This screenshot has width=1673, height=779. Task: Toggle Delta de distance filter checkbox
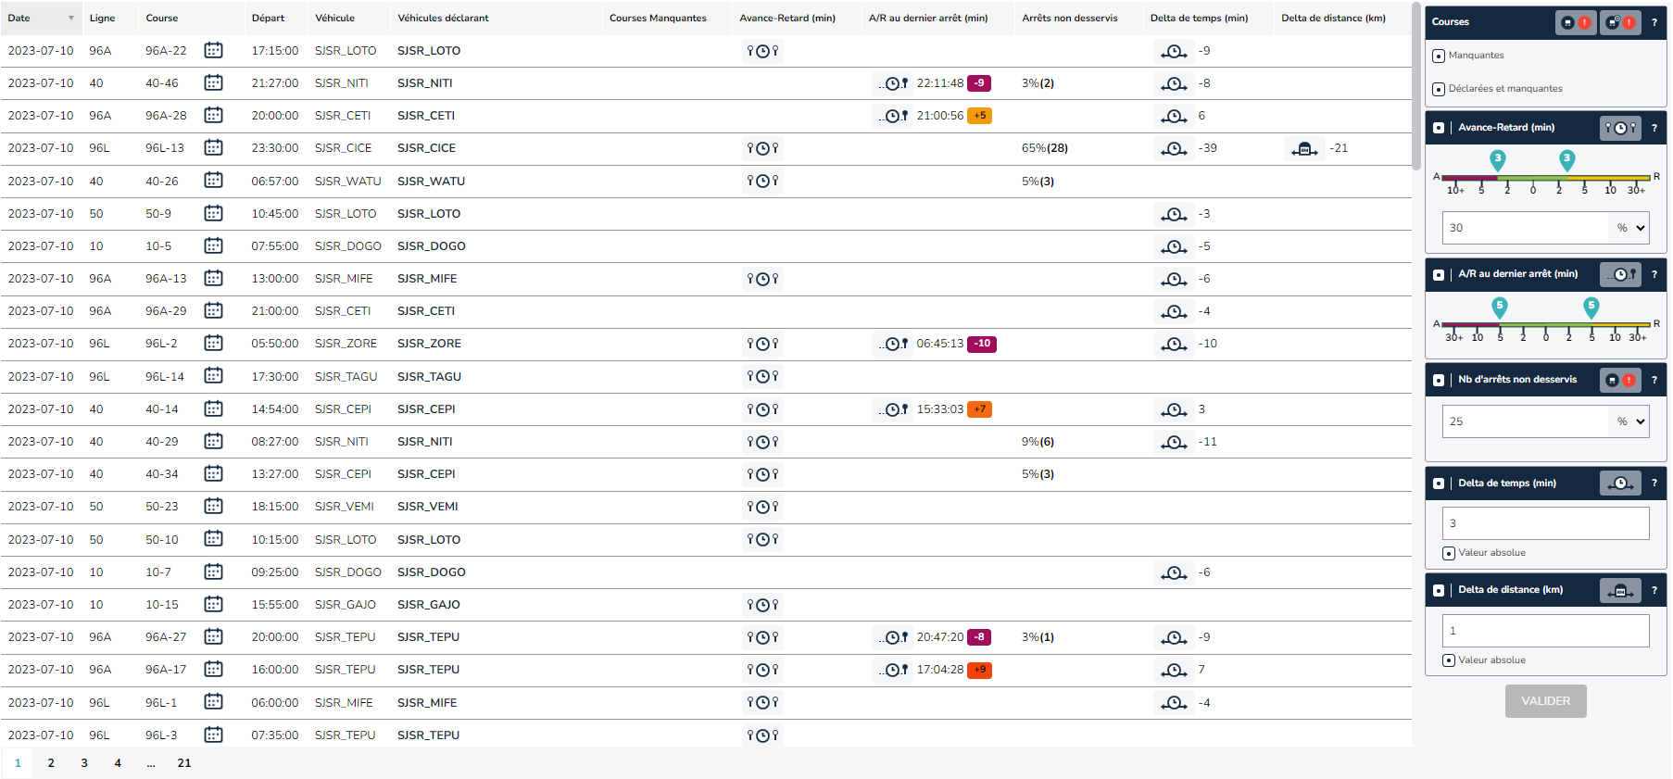(x=1439, y=590)
